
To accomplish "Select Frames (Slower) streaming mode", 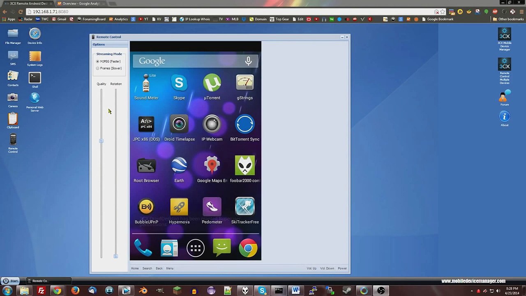I will click(98, 68).
